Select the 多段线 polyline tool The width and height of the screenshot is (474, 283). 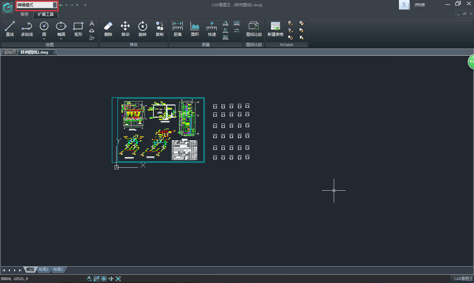point(27,29)
